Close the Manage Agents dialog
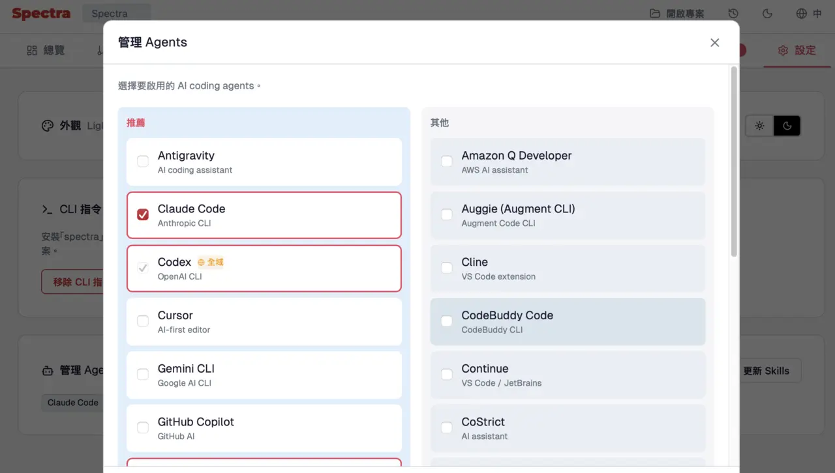 (714, 42)
